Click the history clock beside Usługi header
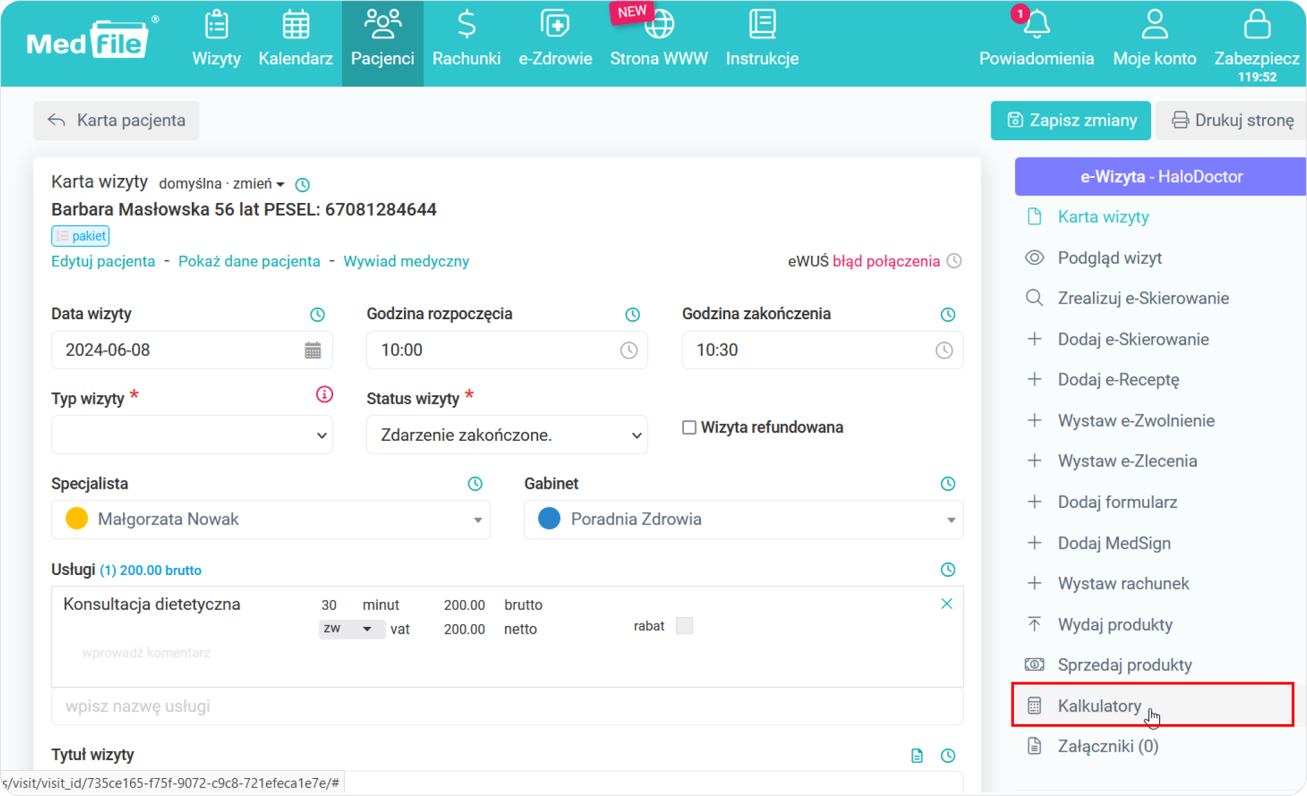 947,570
